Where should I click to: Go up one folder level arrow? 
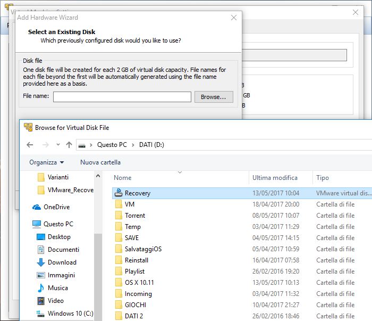[x=69, y=145]
